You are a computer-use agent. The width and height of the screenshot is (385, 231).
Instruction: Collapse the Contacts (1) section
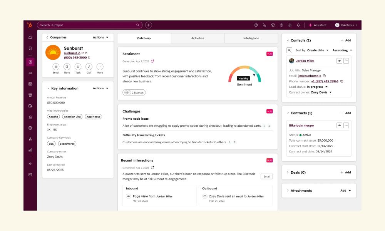tap(288, 40)
